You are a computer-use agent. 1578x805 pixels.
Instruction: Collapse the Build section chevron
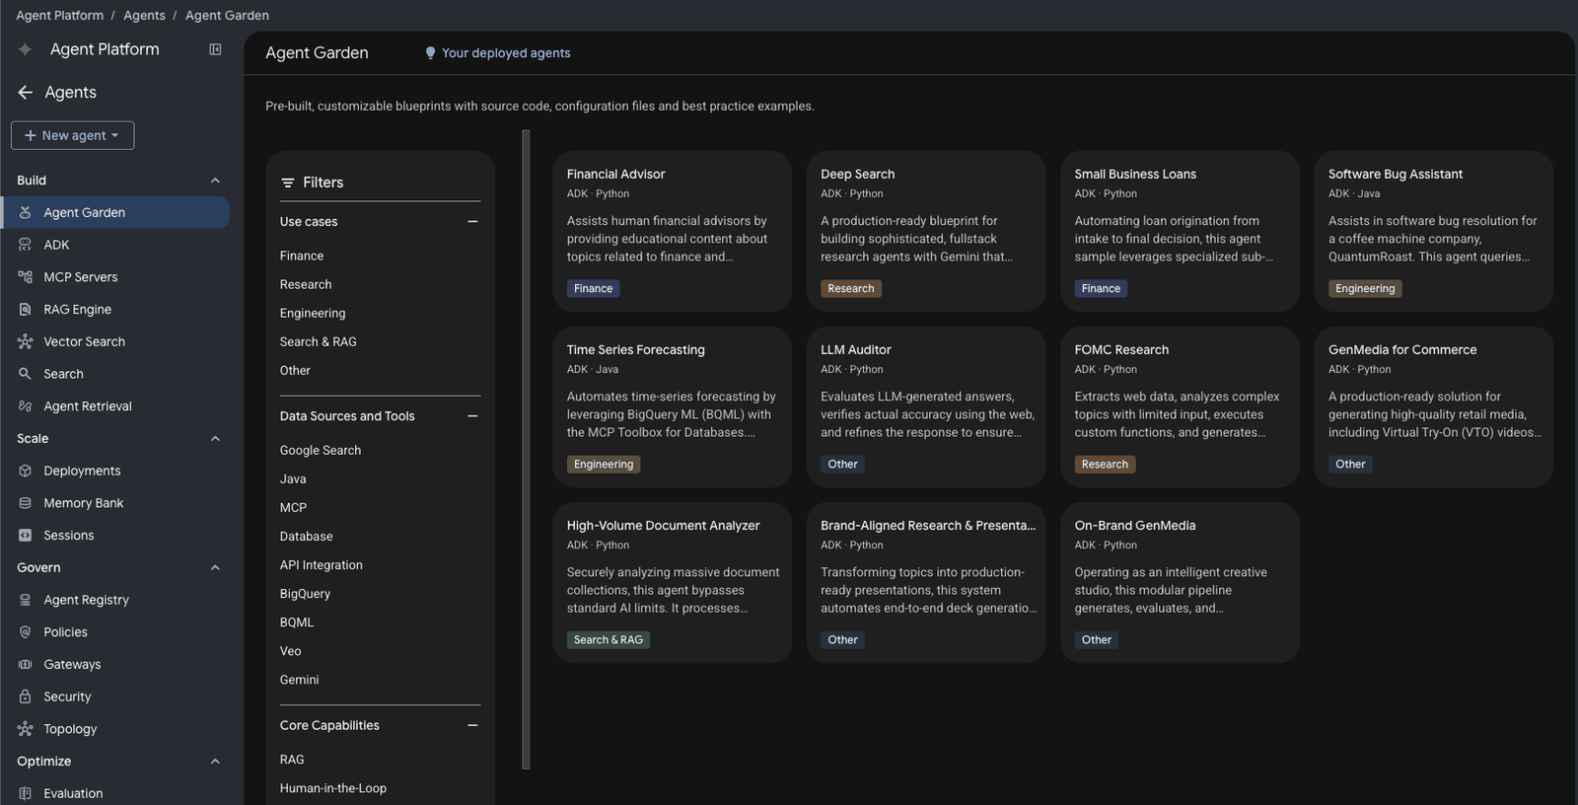(215, 181)
